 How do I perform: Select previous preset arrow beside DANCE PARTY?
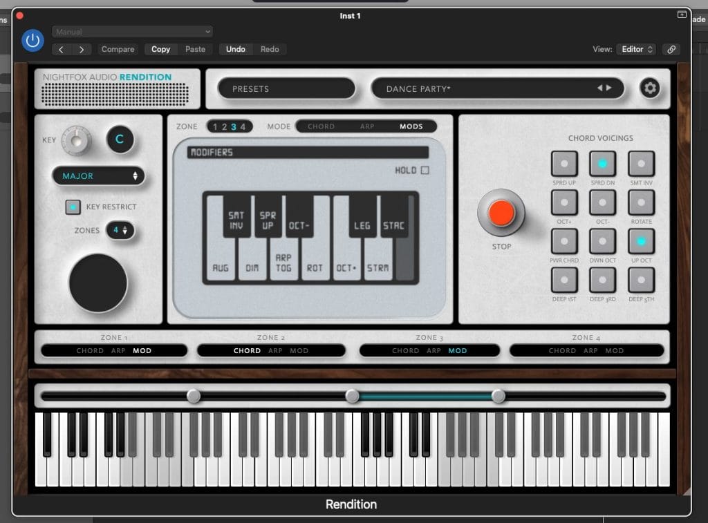click(599, 88)
